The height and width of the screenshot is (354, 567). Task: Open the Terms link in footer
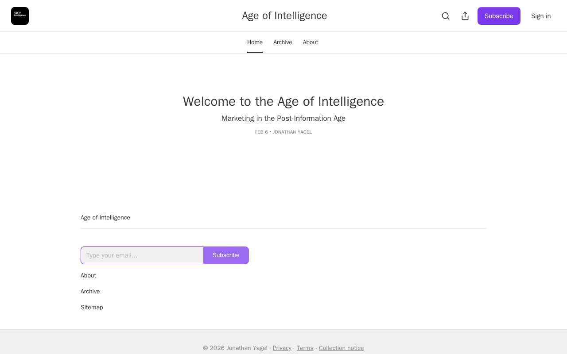click(305, 348)
